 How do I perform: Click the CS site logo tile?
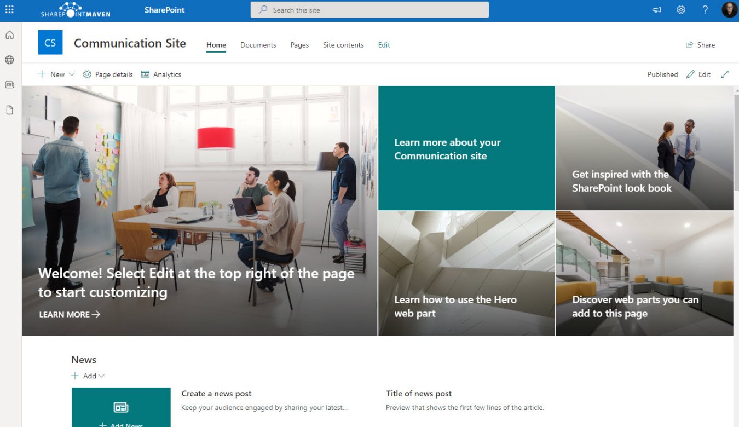click(50, 43)
